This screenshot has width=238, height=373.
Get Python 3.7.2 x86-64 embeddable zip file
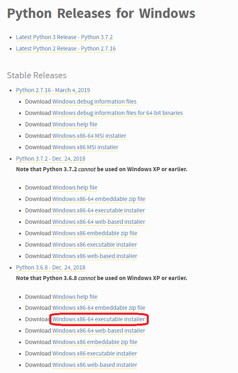(x=99, y=199)
